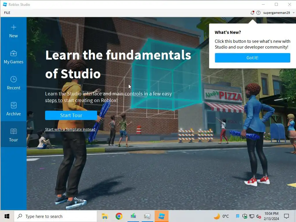
Task: Open the help question mark icon
Action: (x=258, y=13)
